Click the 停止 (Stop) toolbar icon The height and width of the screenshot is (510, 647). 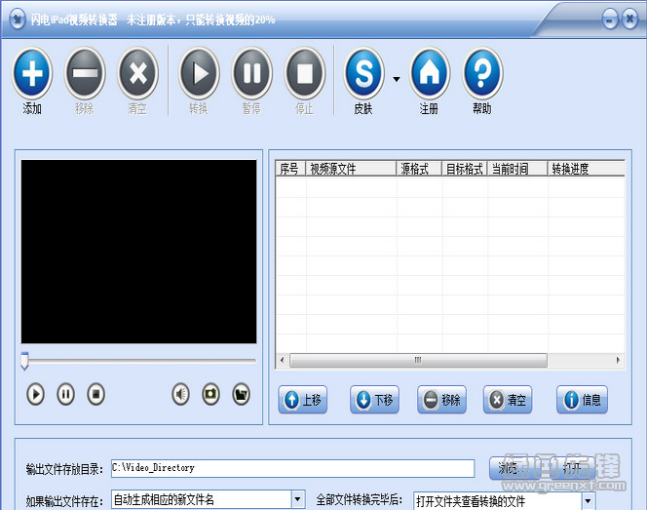coord(305,73)
